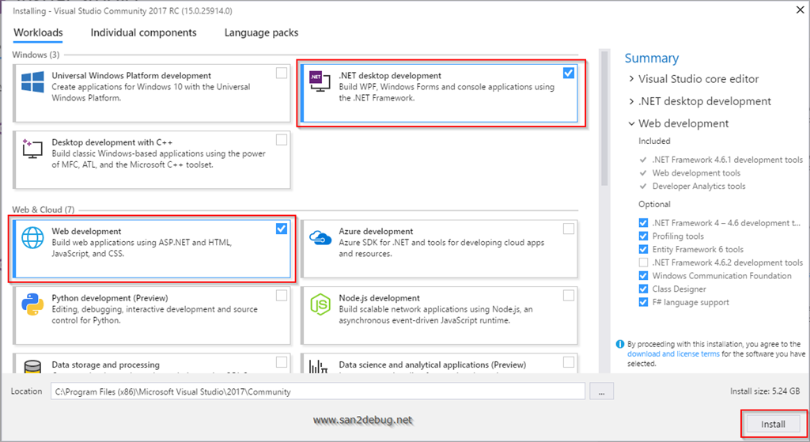Click the Data storage and processing database icon
This screenshot has height=442, width=810.
(32, 368)
